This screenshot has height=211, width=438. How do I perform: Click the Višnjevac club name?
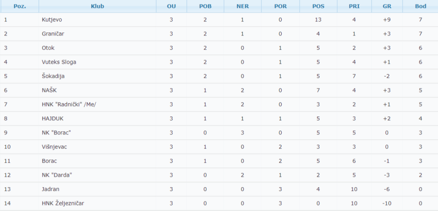[55, 147]
